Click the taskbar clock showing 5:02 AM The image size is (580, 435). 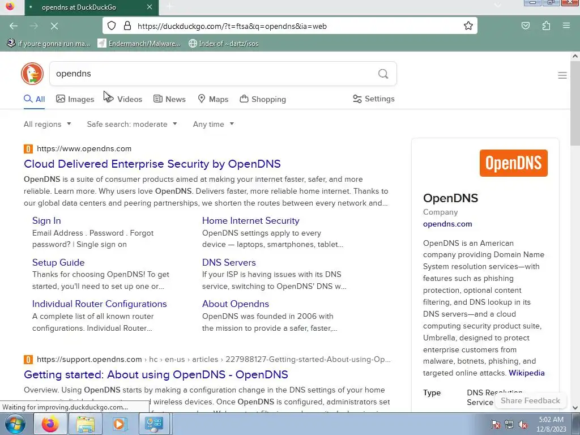552,424
